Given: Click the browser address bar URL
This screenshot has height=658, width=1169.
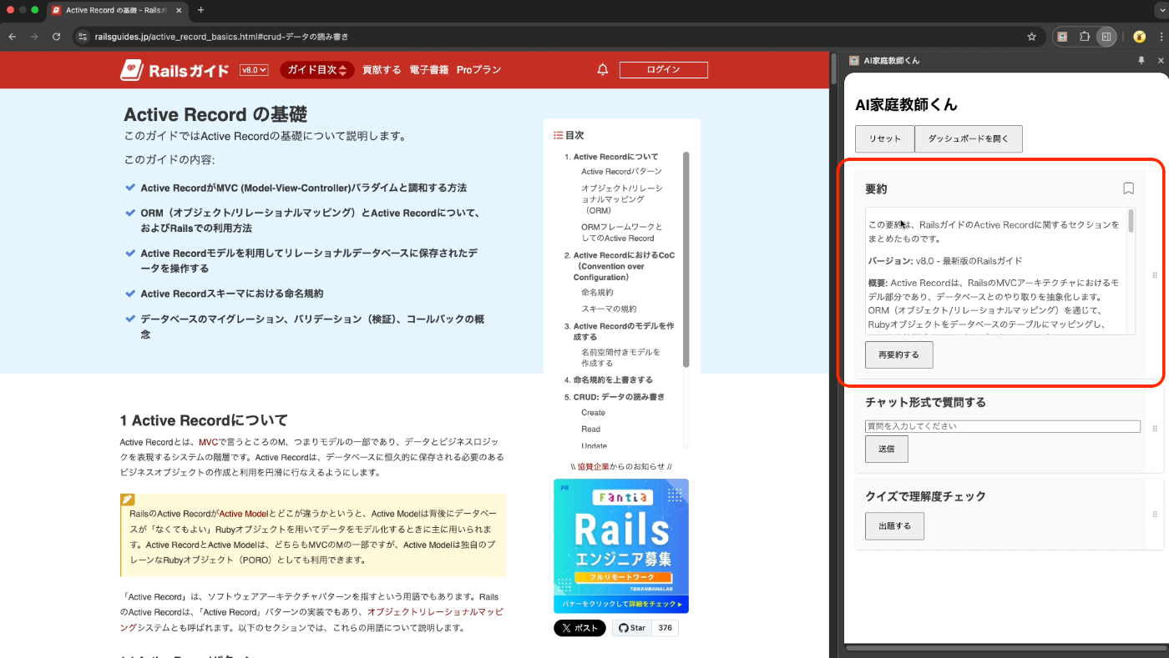Looking at the screenshot, I should 221,37.
